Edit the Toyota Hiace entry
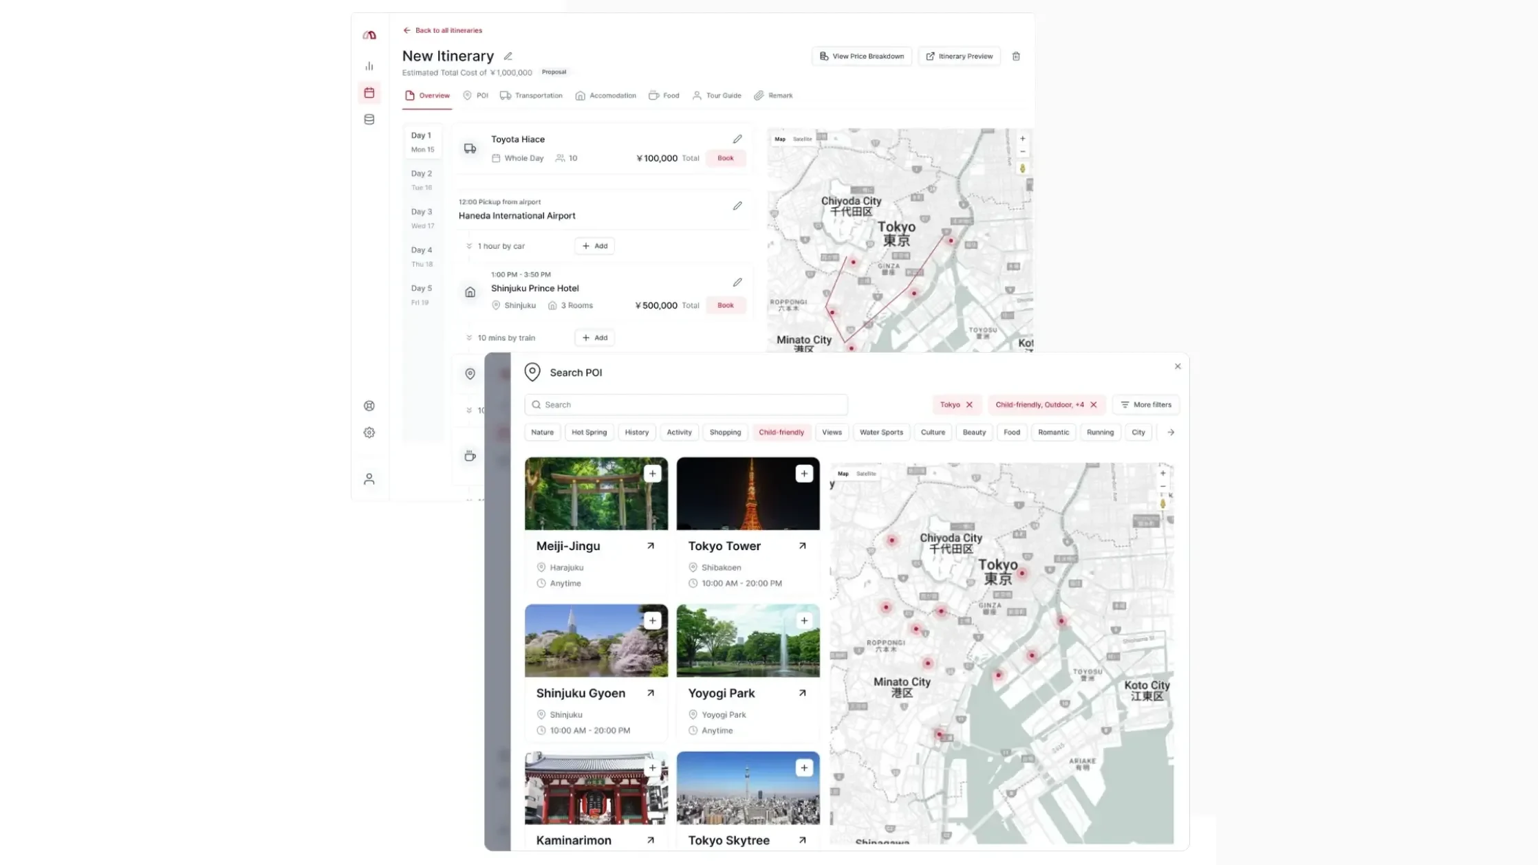Image resolution: width=1538 pixels, height=865 pixels. pyautogui.click(x=737, y=139)
